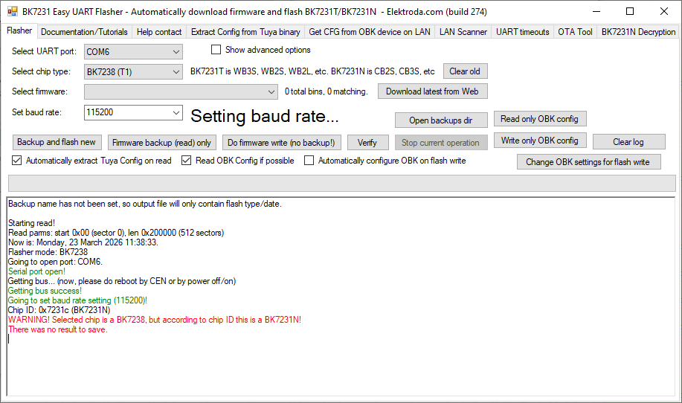
Task: Click Do firmware write (no backup!)
Action: [281, 143]
